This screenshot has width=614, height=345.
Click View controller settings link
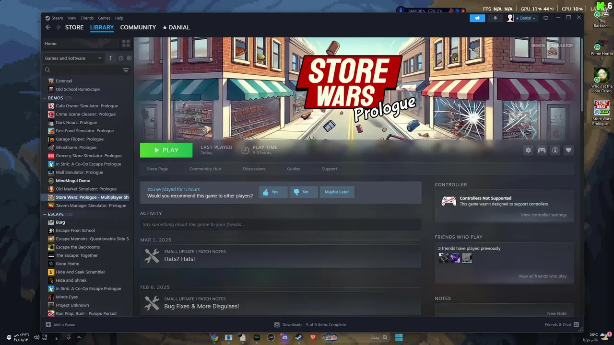tap(543, 215)
